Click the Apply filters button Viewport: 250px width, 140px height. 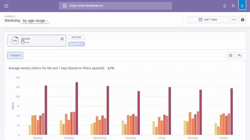click(77, 44)
